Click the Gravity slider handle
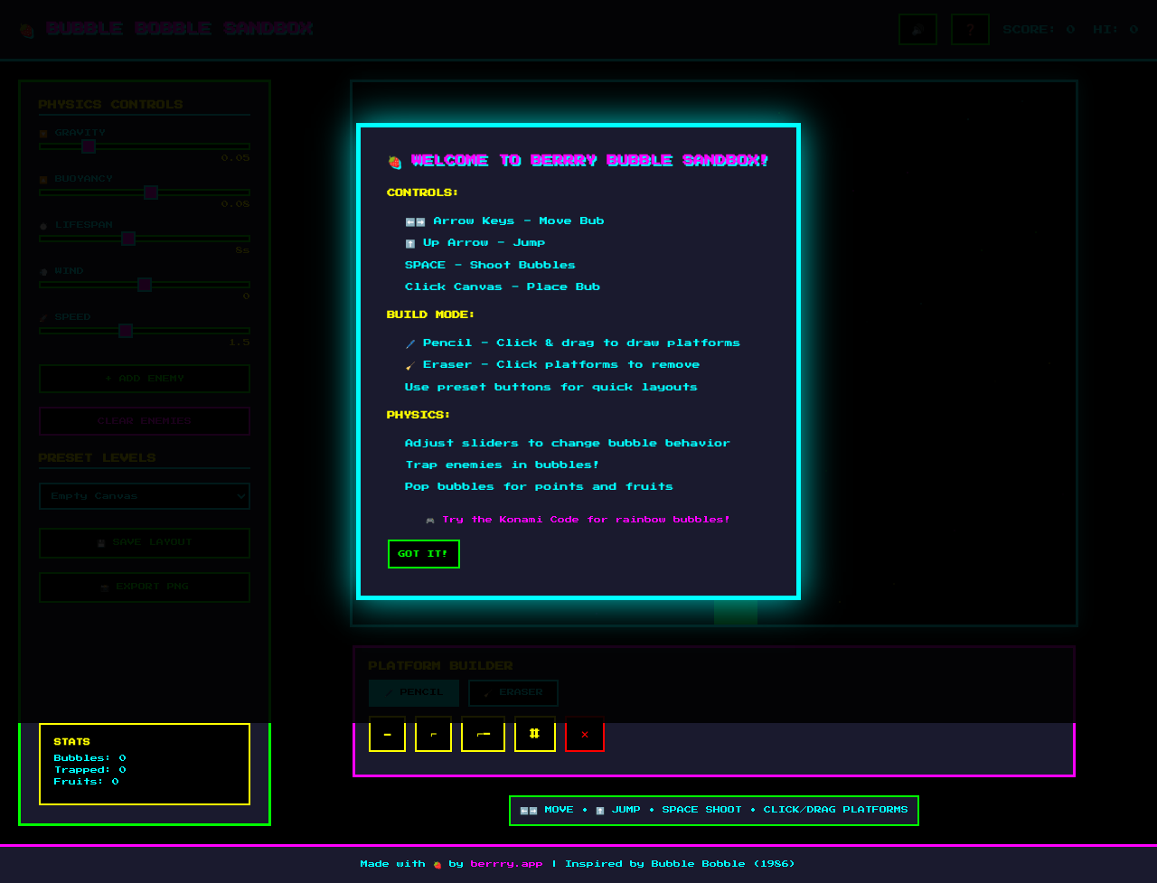Screen dimensions: 1157x883 point(88,146)
